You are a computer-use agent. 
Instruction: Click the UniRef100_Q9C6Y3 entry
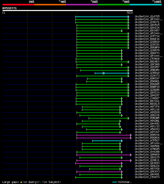pos(147,171)
